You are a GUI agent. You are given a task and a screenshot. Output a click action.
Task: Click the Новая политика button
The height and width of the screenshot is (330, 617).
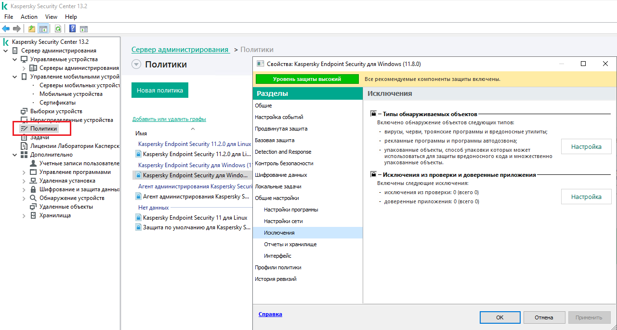pos(159,90)
